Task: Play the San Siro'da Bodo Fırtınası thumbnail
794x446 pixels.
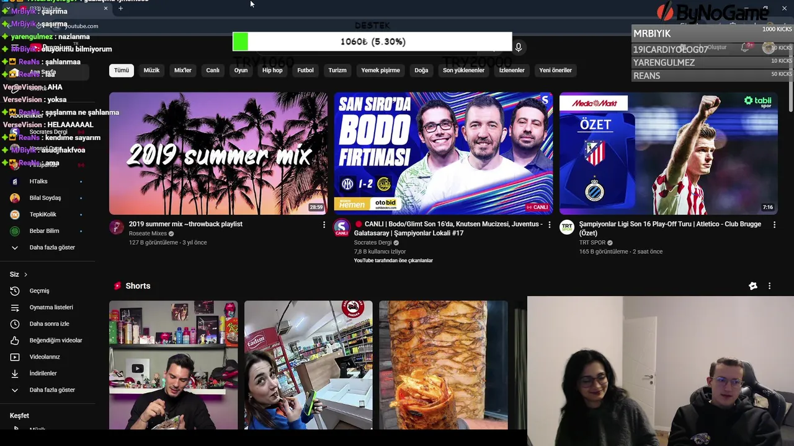Action: click(x=444, y=154)
